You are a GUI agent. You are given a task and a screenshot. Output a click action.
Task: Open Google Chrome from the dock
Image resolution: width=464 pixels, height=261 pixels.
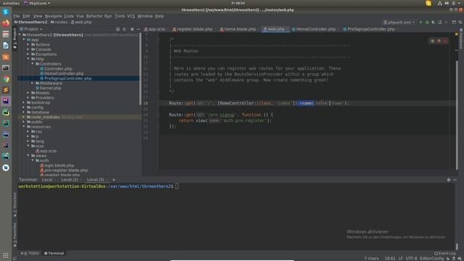coord(6,79)
